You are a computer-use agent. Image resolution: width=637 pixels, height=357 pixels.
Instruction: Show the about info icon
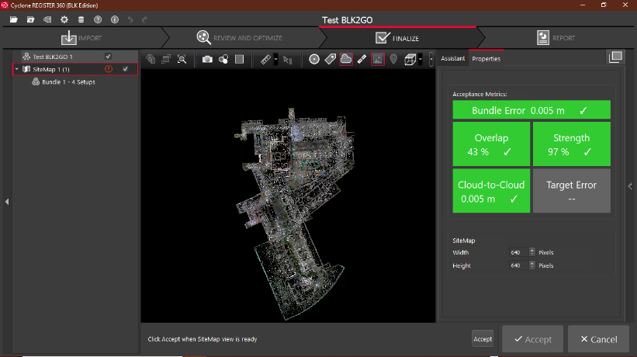pos(115,19)
